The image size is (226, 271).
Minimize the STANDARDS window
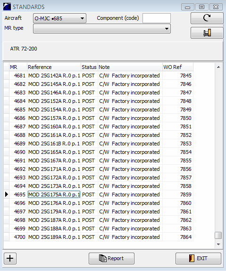pyautogui.click(x=188, y=7)
